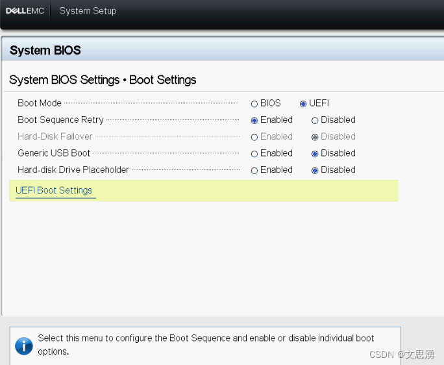Disable Generic USB Boot
This screenshot has width=444, height=365.
[315, 153]
